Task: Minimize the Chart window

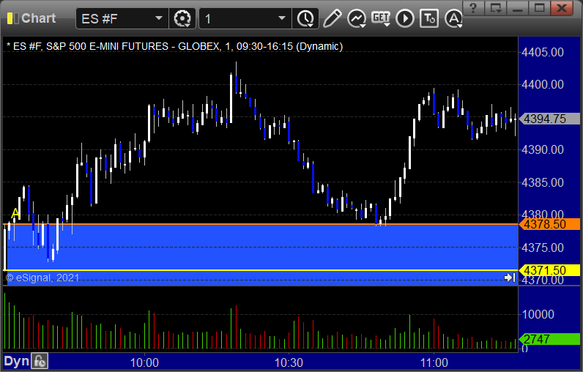Action: coord(518,7)
